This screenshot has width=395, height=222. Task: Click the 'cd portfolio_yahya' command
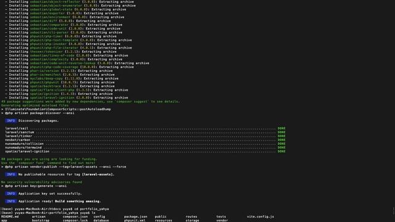[91, 209]
